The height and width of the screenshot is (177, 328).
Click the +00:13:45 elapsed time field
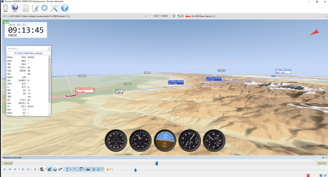pyautogui.click(x=8, y=164)
